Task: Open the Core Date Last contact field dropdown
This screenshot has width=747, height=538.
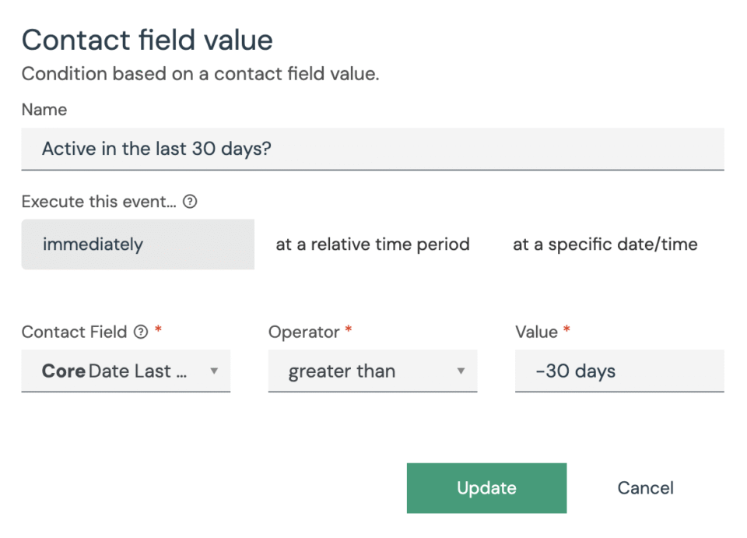Action: (x=115, y=371)
